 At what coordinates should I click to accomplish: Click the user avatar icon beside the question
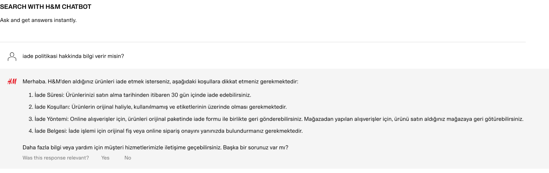[x=12, y=56]
